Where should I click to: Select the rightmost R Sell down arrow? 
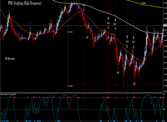pyautogui.click(x=134, y=47)
